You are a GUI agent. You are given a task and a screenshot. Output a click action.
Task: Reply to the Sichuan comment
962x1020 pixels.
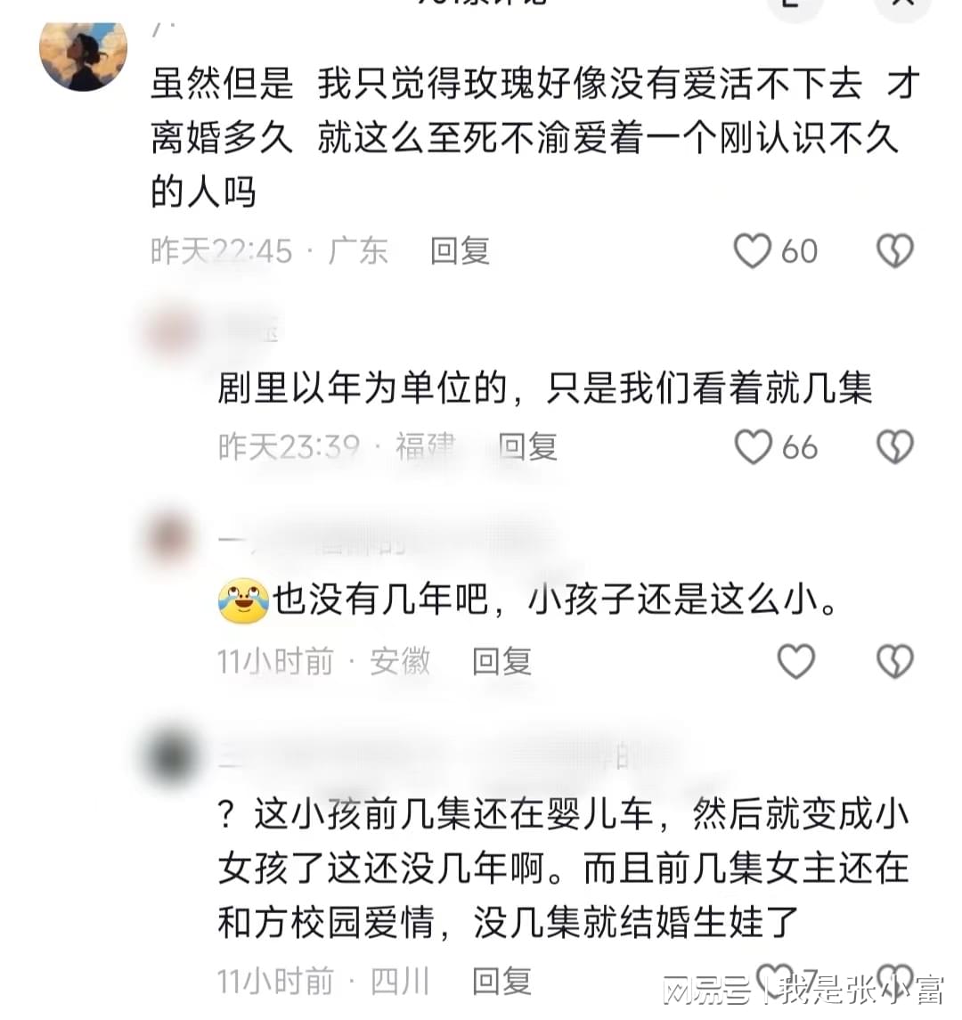click(501, 981)
